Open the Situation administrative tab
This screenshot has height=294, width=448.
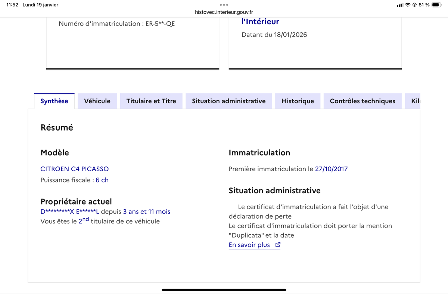(x=228, y=101)
